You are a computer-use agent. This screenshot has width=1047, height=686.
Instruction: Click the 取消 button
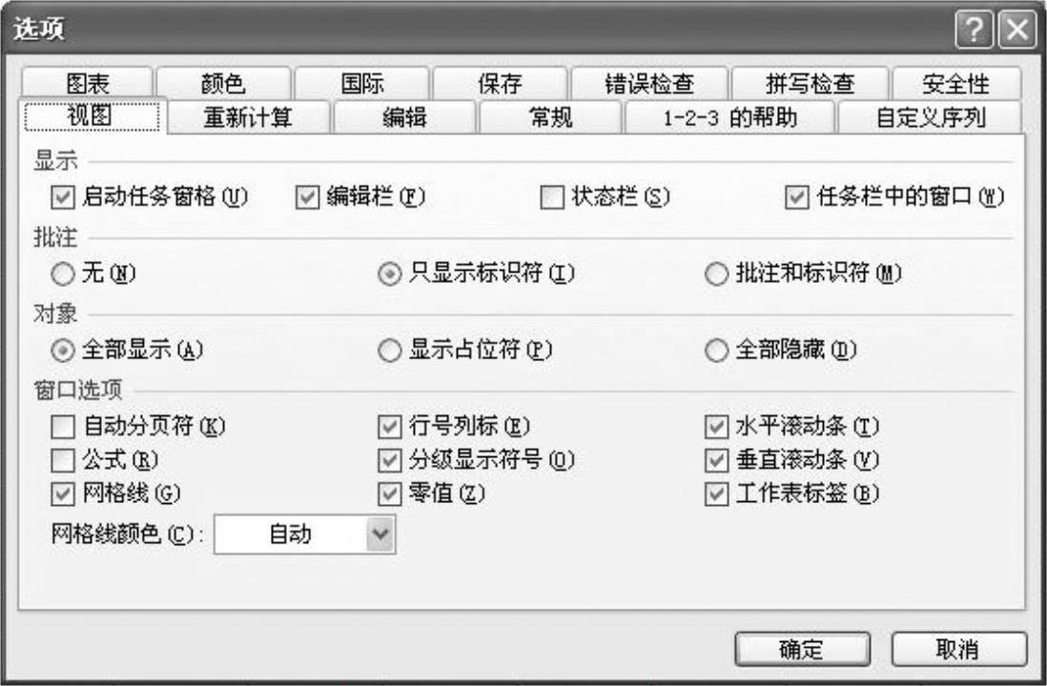(958, 649)
